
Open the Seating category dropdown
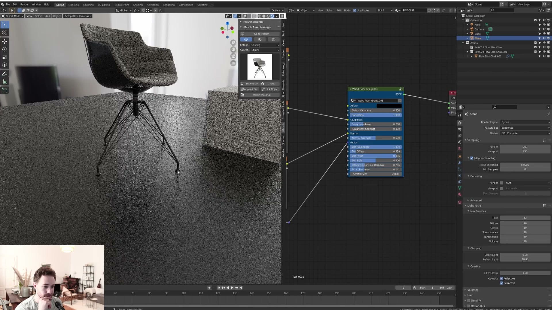265,45
